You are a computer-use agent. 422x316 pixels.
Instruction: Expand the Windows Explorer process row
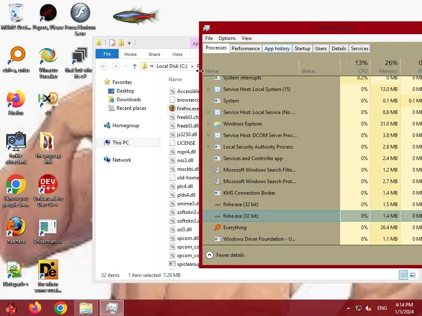[x=208, y=124]
